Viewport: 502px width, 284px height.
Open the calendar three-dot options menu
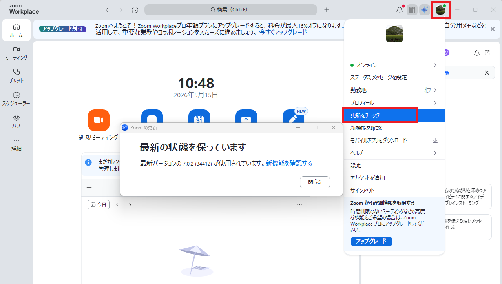click(x=299, y=205)
